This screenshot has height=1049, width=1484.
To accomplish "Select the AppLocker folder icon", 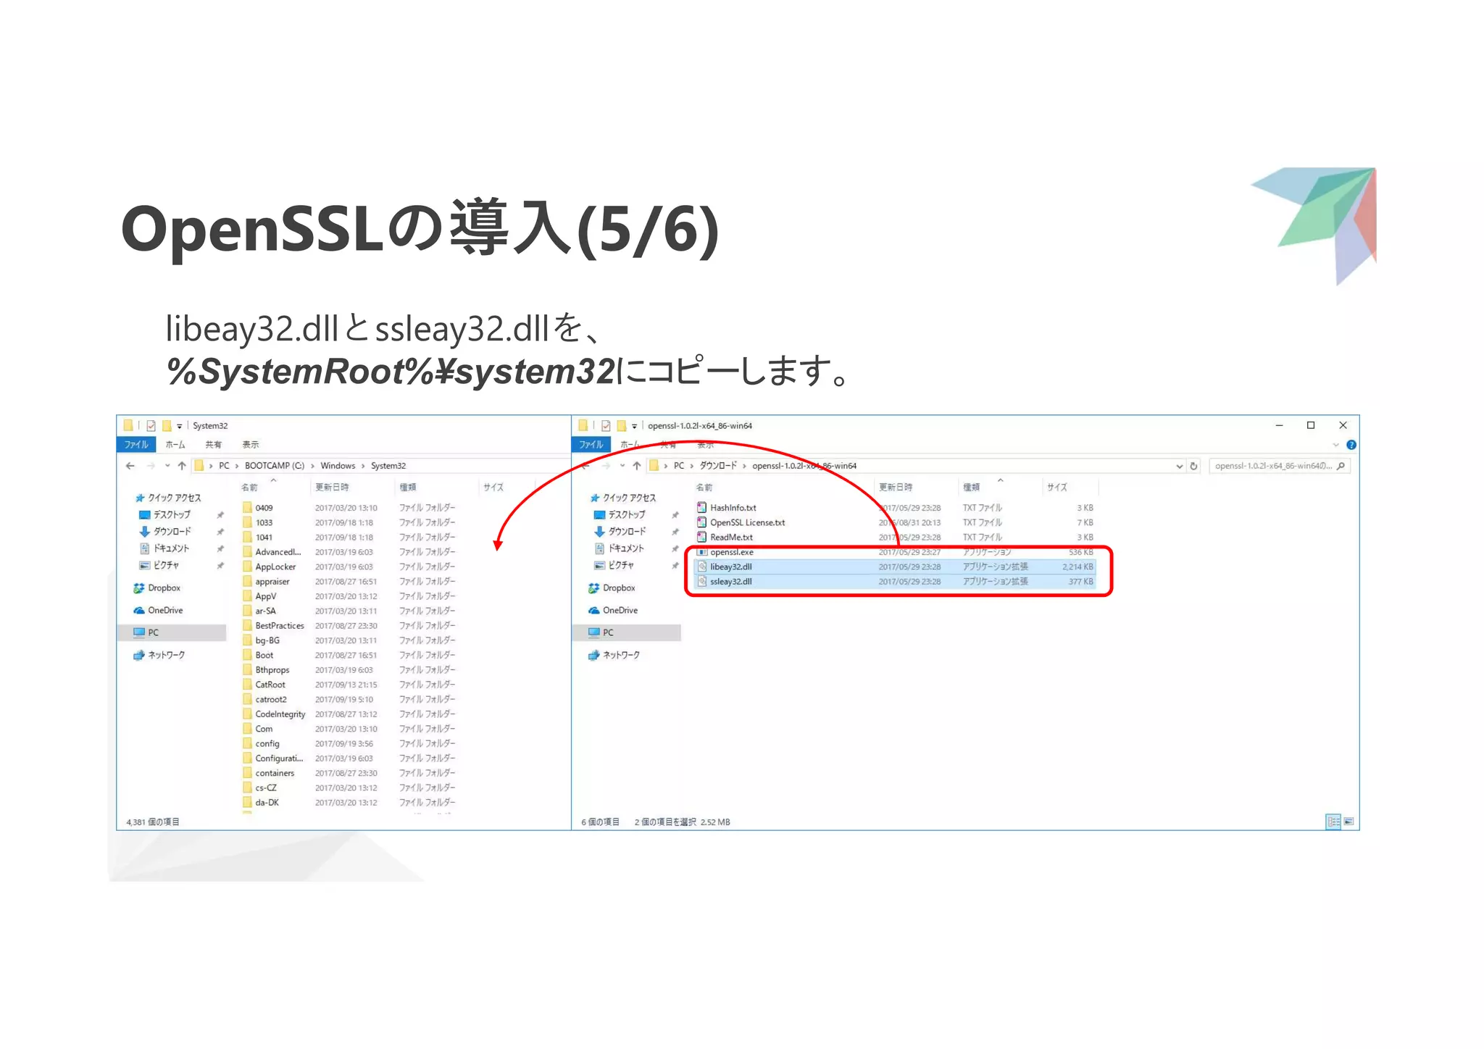I will [247, 567].
